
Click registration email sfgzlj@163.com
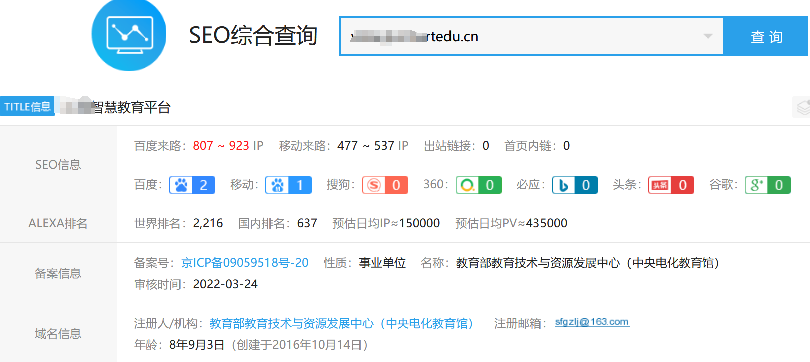592,322
